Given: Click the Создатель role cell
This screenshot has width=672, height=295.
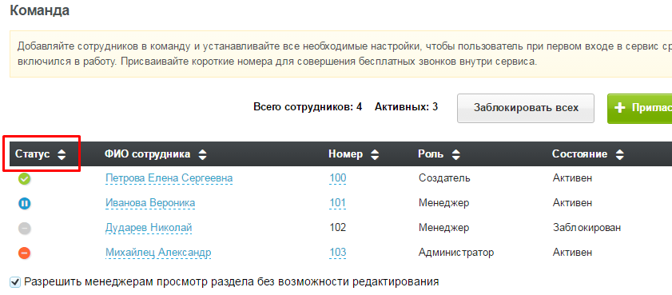Looking at the screenshot, I should pos(444,178).
